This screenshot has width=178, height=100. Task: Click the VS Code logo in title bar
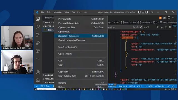37,12
